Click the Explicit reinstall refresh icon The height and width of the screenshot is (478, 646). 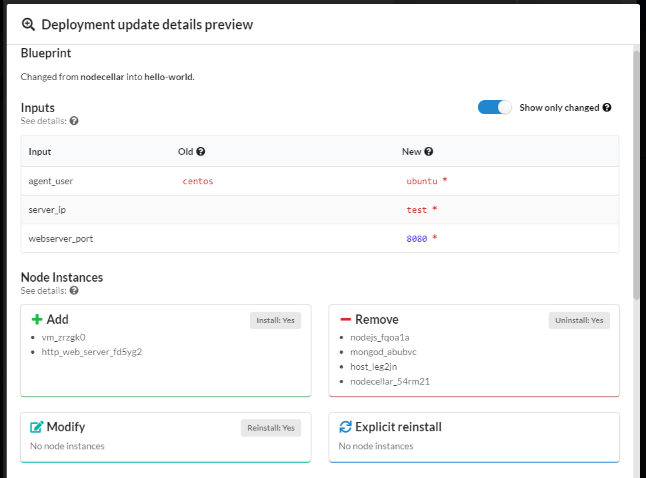point(345,427)
